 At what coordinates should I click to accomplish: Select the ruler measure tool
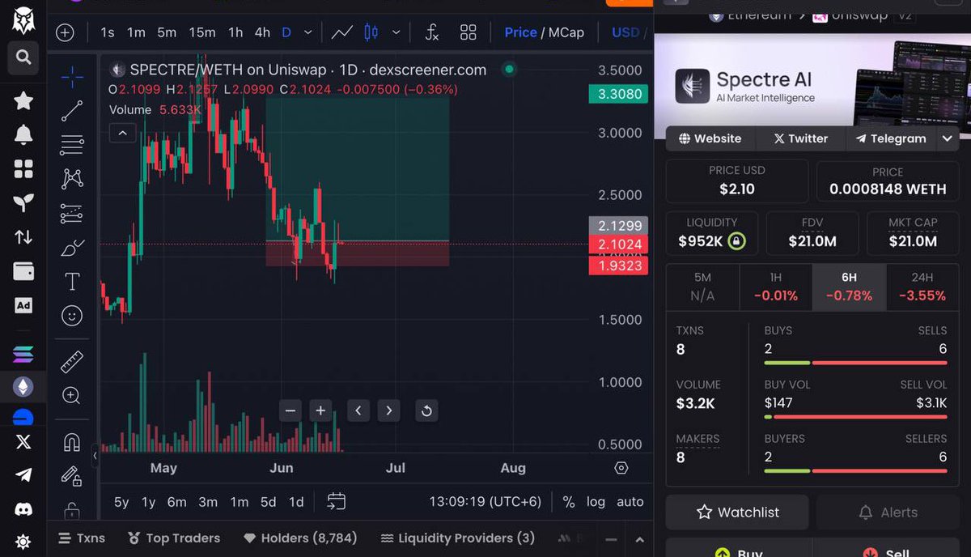[72, 361]
